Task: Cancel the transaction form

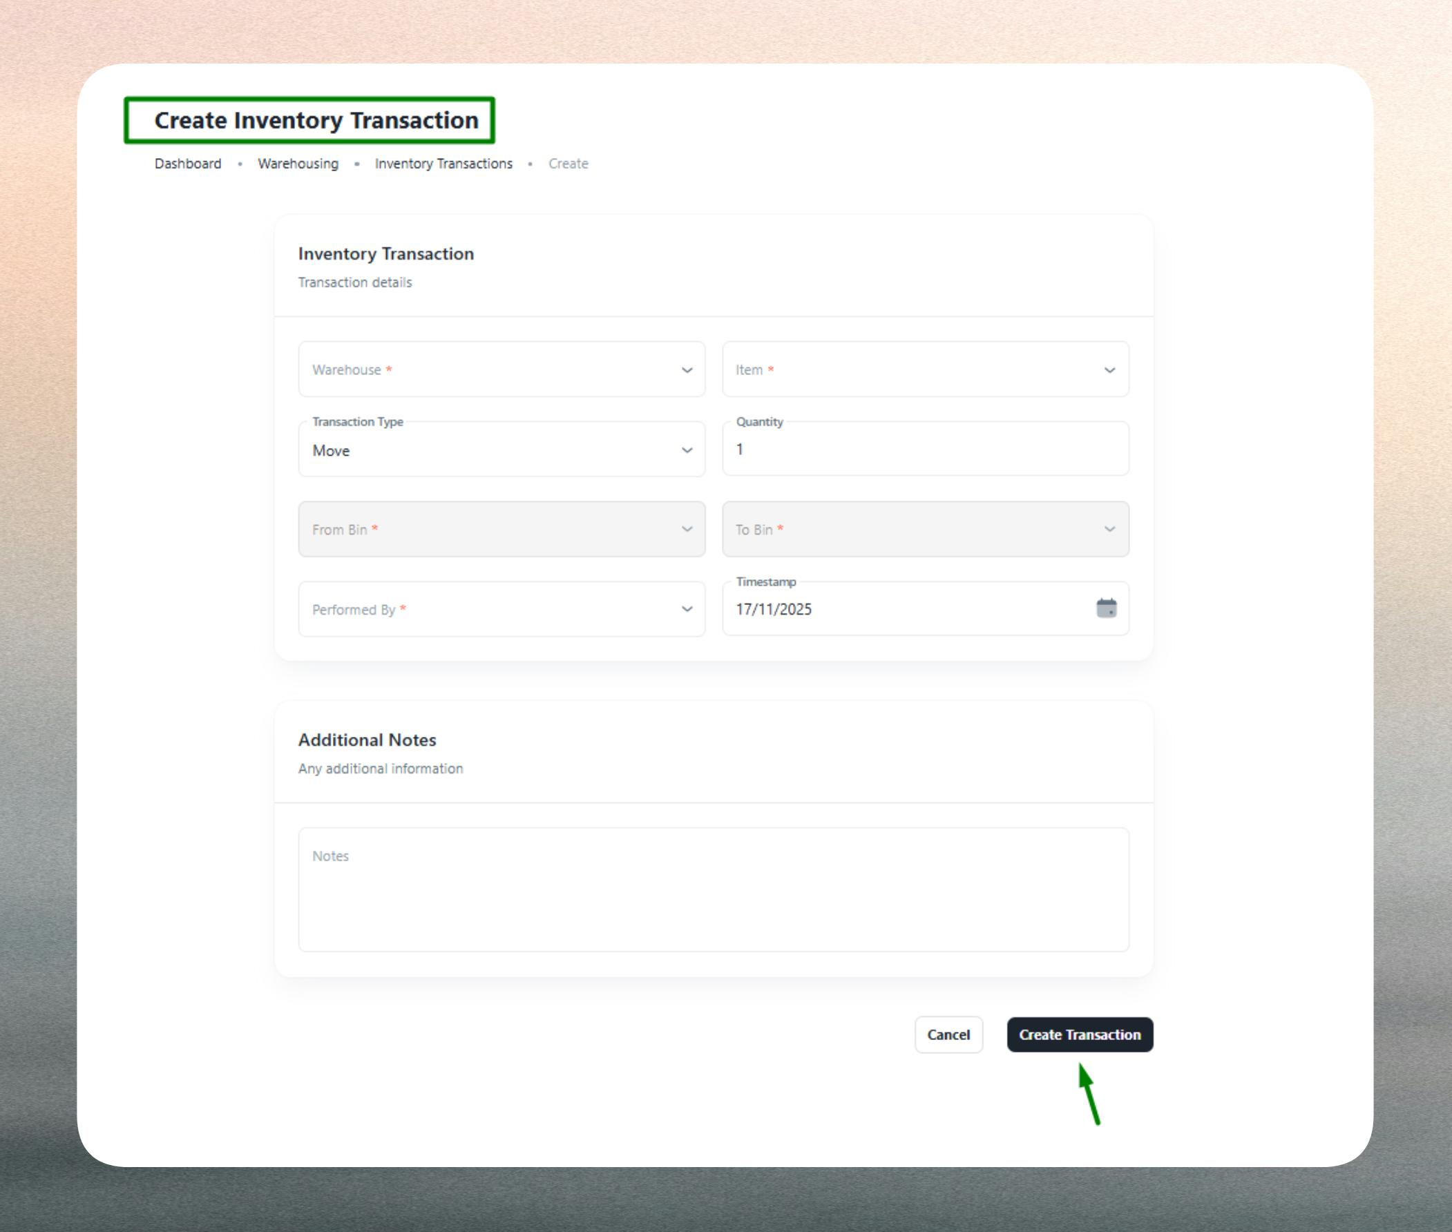Action: (x=948, y=1034)
